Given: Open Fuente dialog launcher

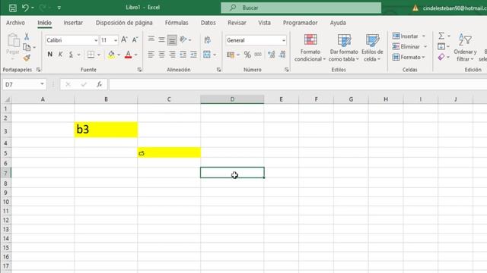Looking at the screenshot, I should (139, 70).
